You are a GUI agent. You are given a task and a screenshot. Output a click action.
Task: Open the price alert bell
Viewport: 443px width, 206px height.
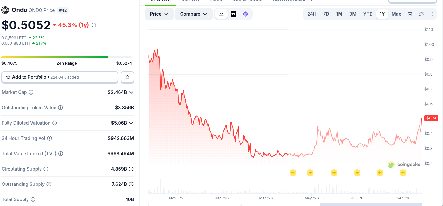coord(127,77)
